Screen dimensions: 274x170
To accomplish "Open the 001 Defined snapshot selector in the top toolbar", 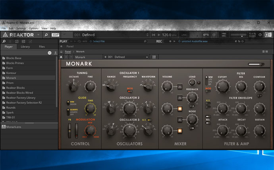I will click(x=111, y=35).
